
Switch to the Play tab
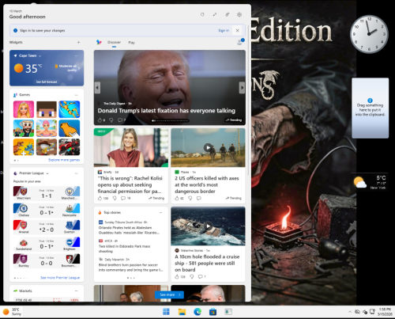click(x=131, y=43)
